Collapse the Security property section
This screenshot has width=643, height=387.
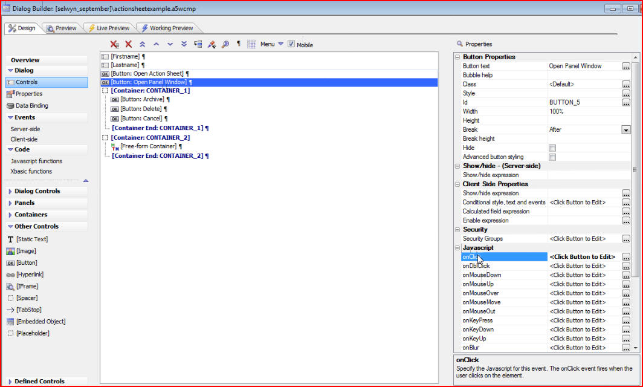tap(457, 230)
